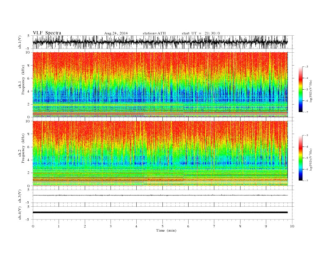
Task: Click time axis tick label "1"
Action: coord(59,226)
